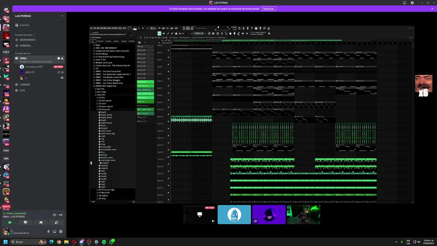Viewport: 437px width, 246px height.
Task: Open the CHILL channel chat bubble icon
Action: coord(58,58)
